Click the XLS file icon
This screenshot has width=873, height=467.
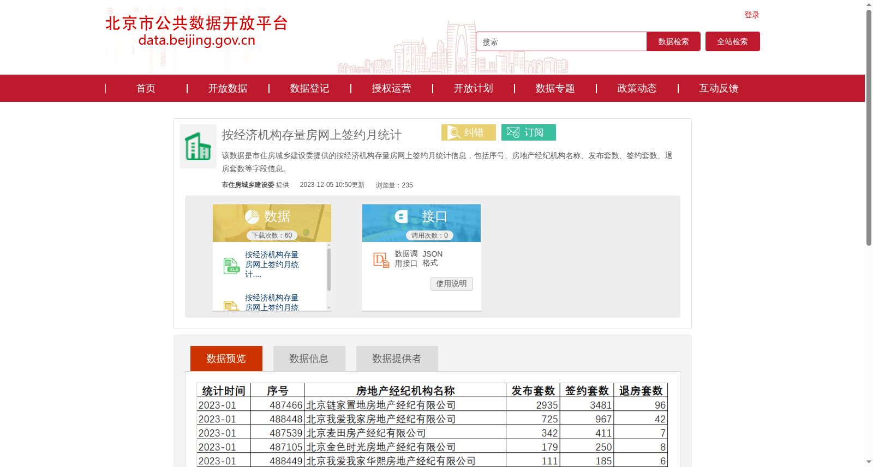coord(231,265)
